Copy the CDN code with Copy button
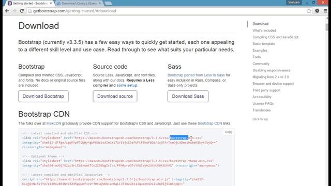This screenshot has width=331, height=186. coord(229,132)
